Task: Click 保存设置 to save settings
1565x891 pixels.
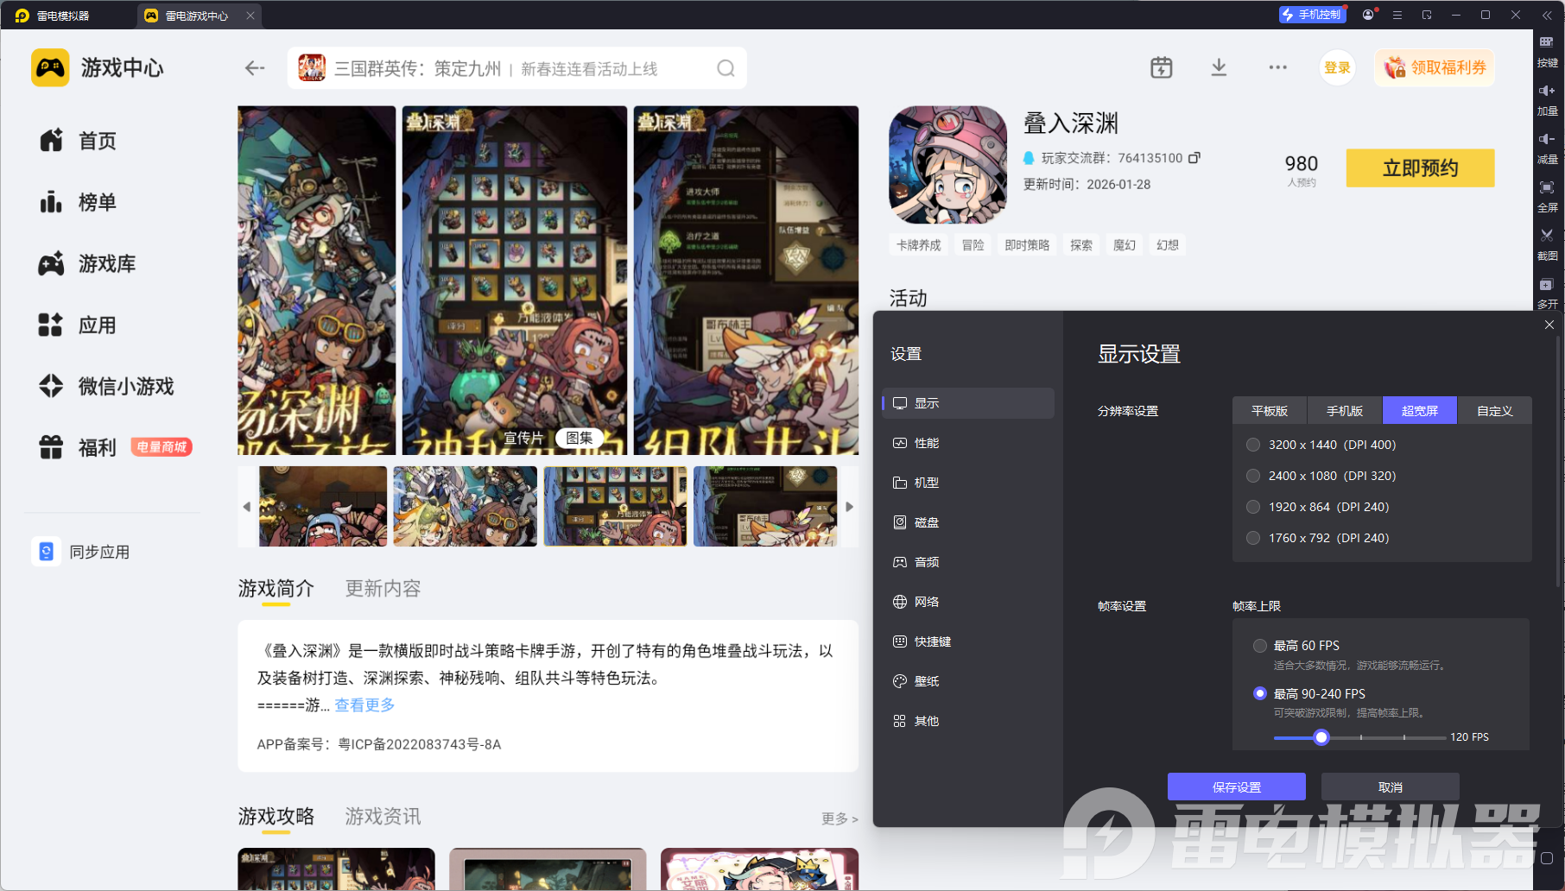Action: click(x=1237, y=787)
